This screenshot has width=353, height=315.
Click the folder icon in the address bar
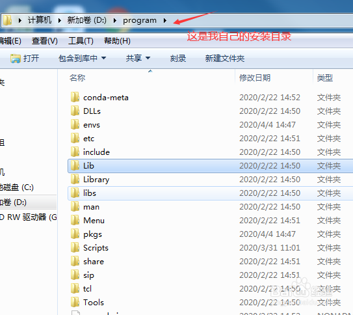7,20
